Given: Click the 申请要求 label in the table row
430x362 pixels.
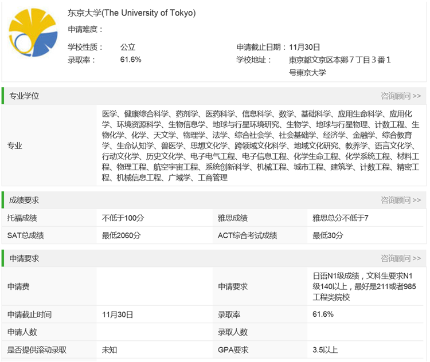Looking at the screenshot, I should coord(233,286).
